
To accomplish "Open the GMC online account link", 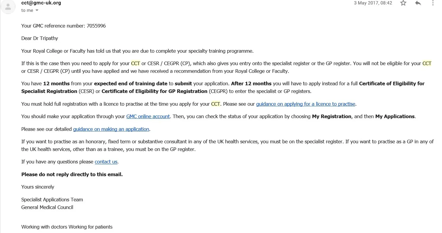I will [148, 116].
